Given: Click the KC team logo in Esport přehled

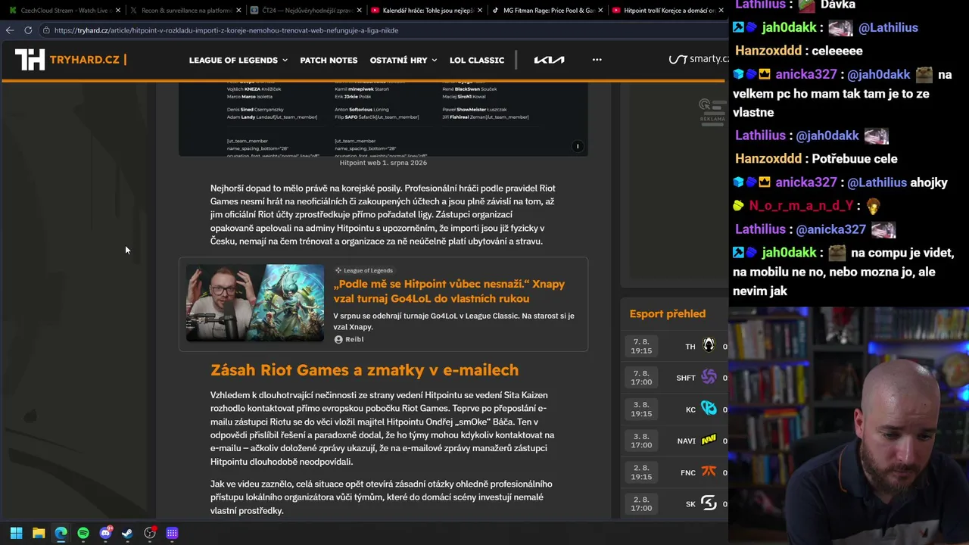Looking at the screenshot, I should pyautogui.click(x=709, y=409).
